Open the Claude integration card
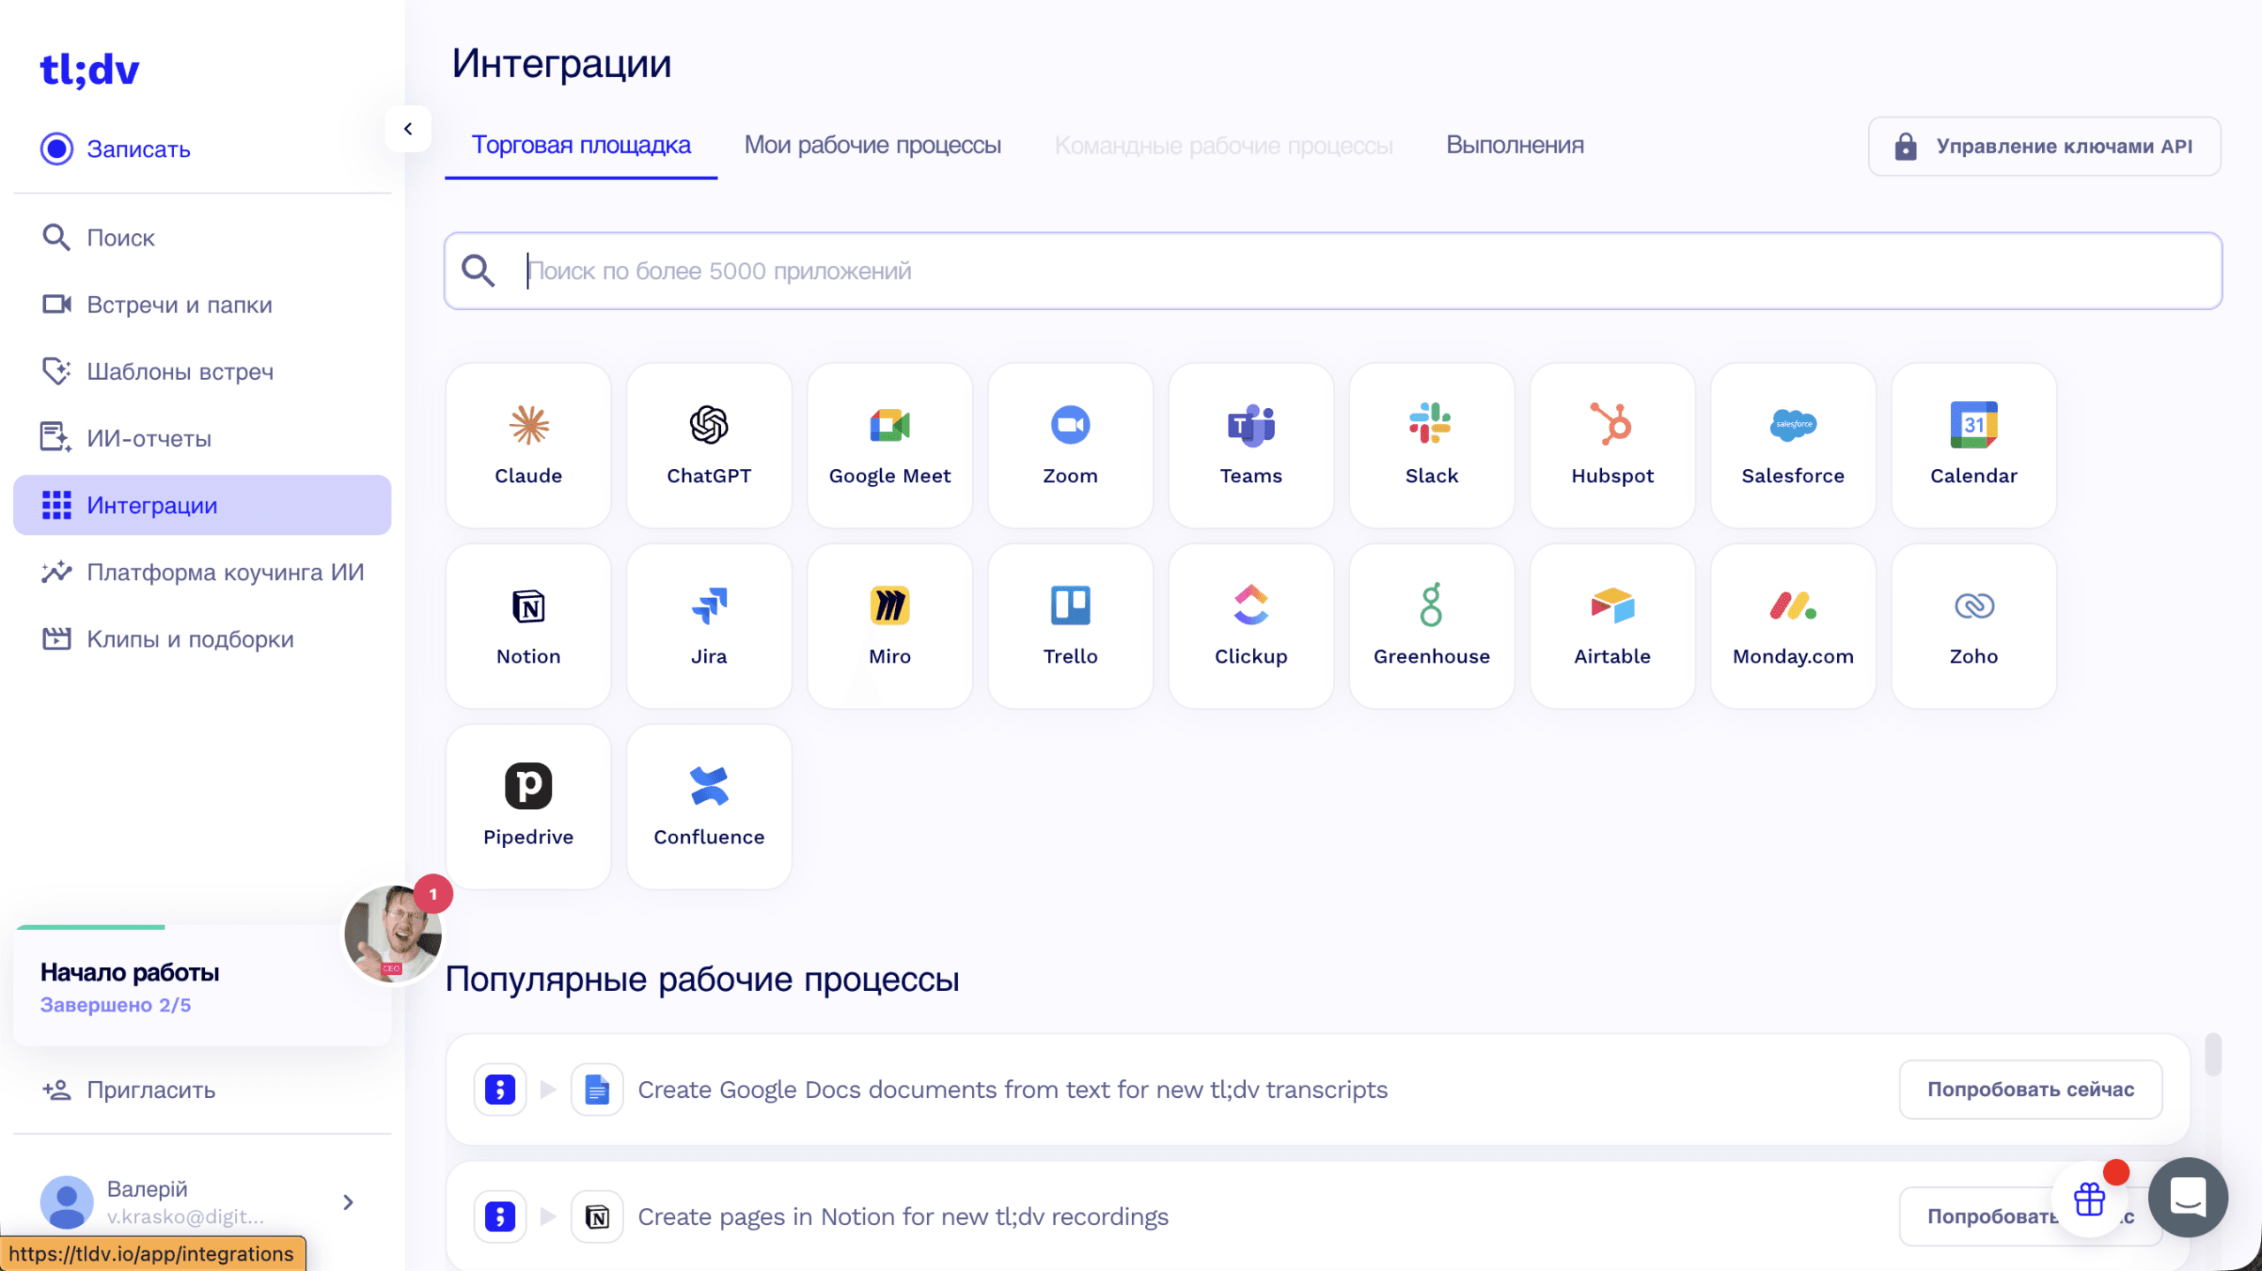The height and width of the screenshot is (1271, 2262). [528, 446]
